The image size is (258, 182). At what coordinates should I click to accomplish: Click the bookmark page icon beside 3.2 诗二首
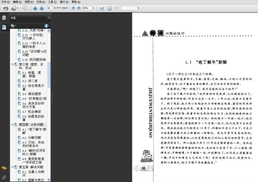coord(19,81)
